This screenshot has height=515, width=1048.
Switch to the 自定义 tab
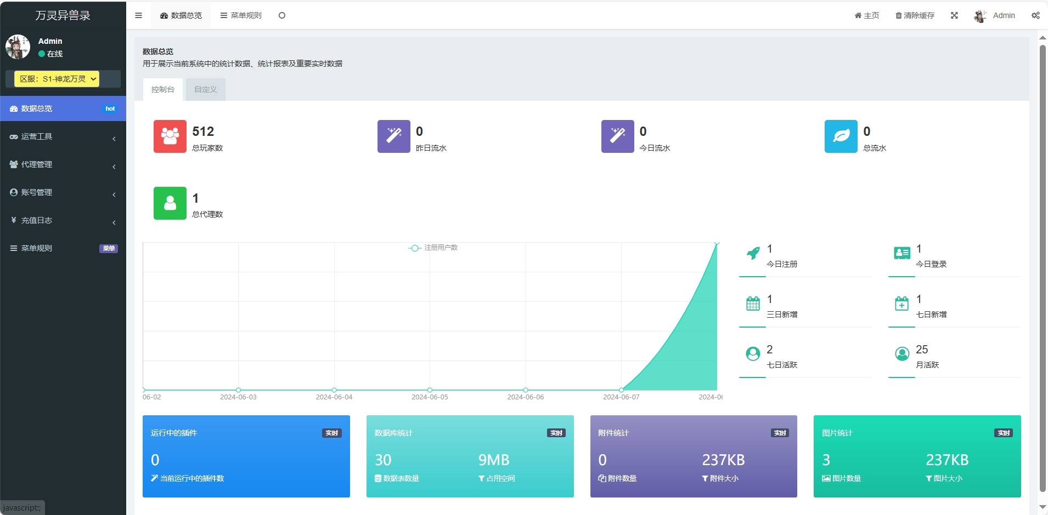point(206,89)
